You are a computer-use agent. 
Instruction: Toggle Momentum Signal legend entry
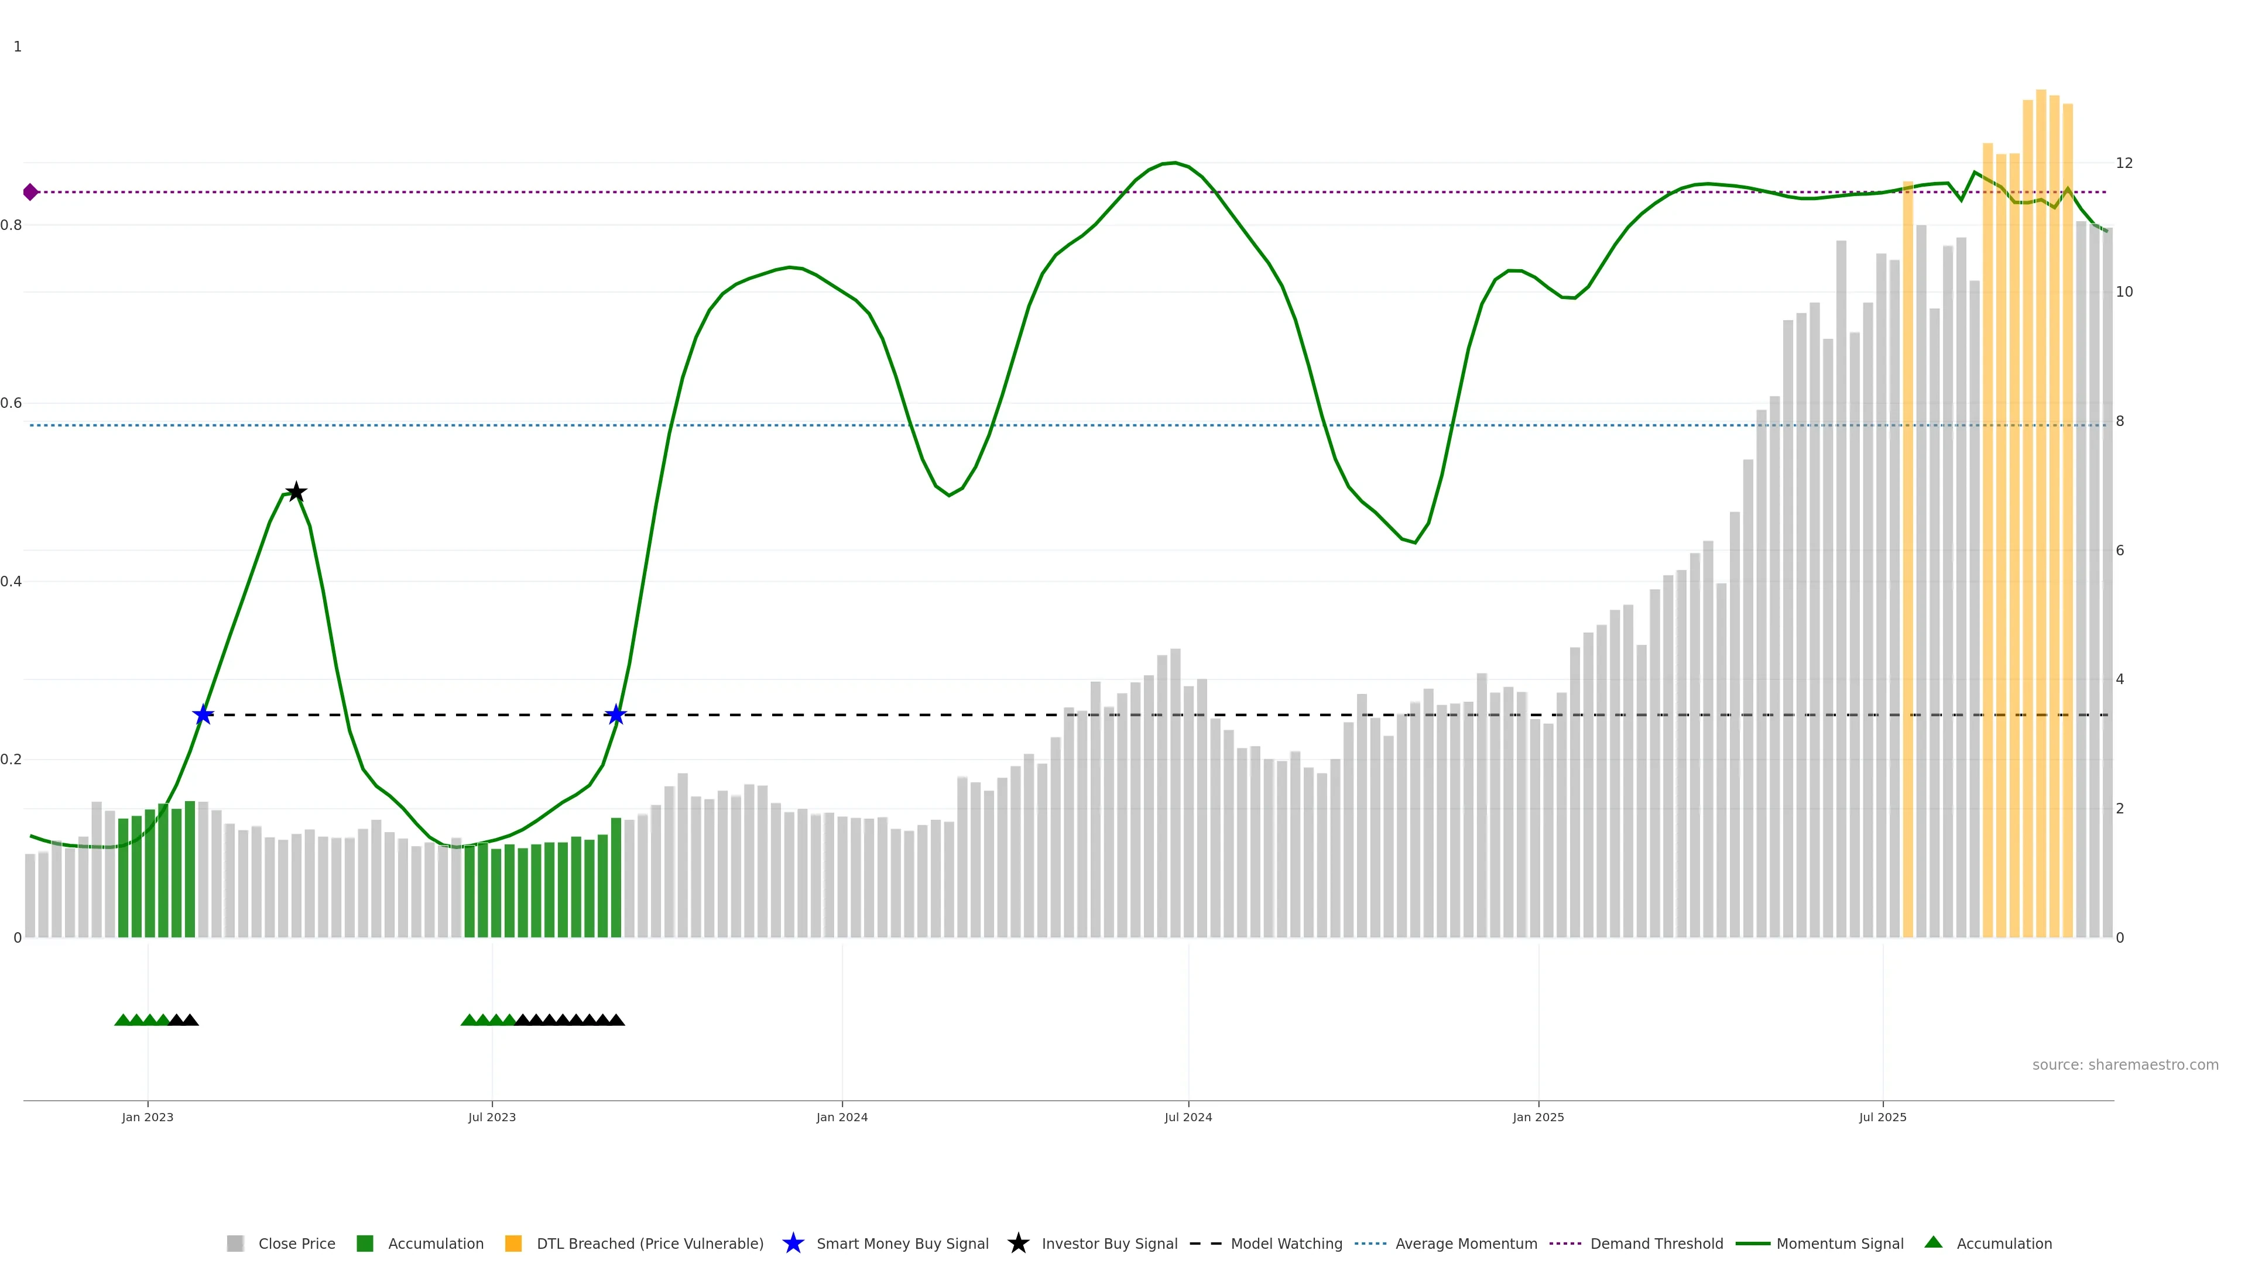(1839, 1243)
